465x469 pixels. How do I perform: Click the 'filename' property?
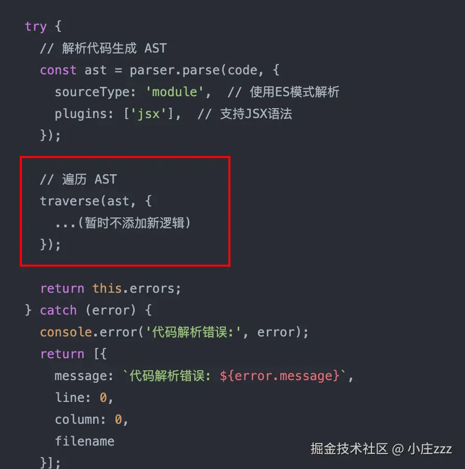(84, 441)
